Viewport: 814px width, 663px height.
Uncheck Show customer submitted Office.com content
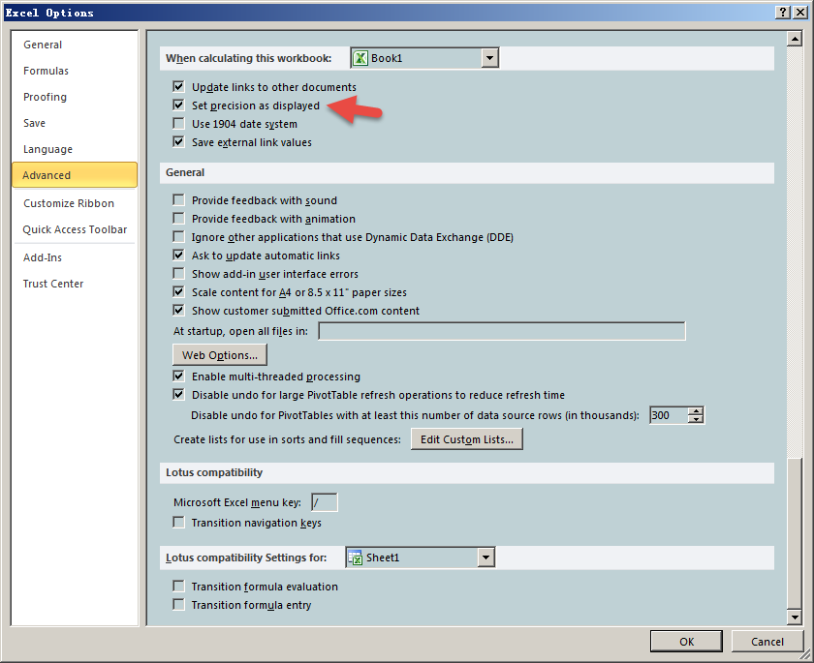178,311
